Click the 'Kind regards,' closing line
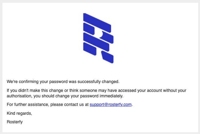Screen dimensions: 200x134 point(19,113)
